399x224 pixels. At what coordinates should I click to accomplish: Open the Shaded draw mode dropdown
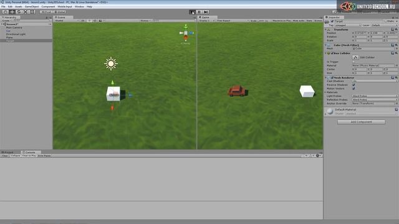[x=66, y=21]
